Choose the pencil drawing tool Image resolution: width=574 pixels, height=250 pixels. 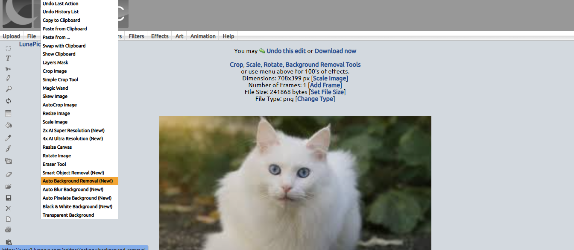tap(8, 78)
